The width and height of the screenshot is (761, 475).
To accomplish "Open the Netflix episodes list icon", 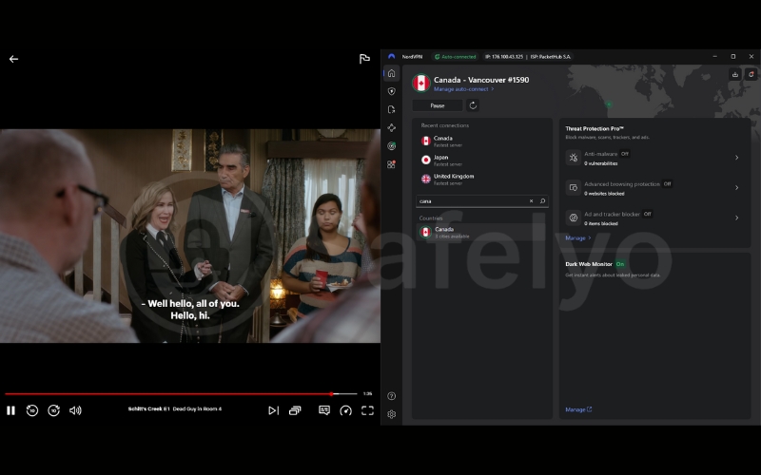I will pos(295,410).
